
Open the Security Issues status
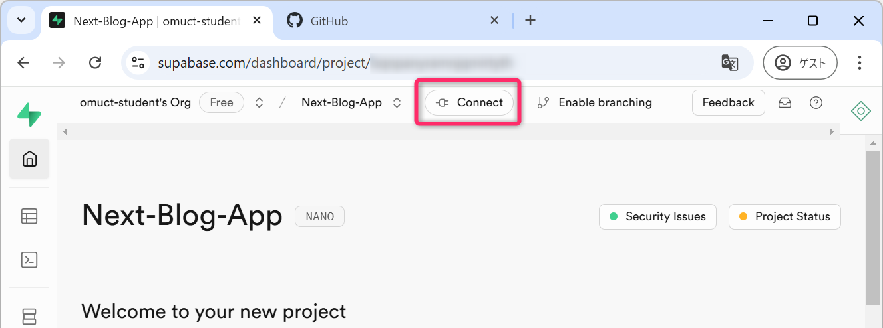pos(657,217)
